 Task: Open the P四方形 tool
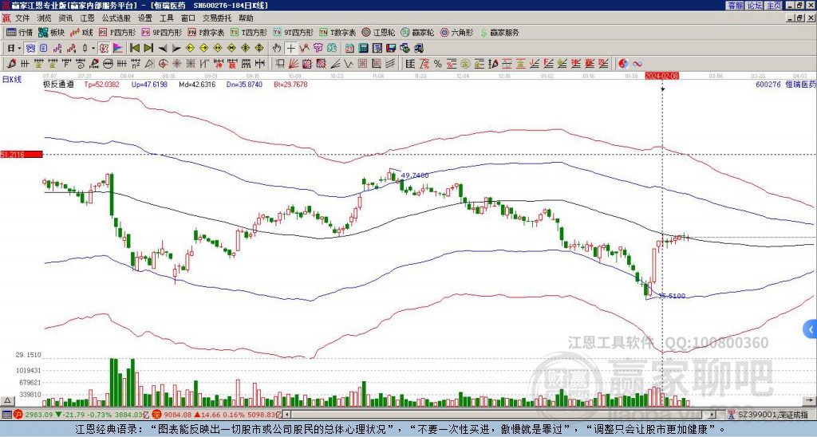pos(118,32)
